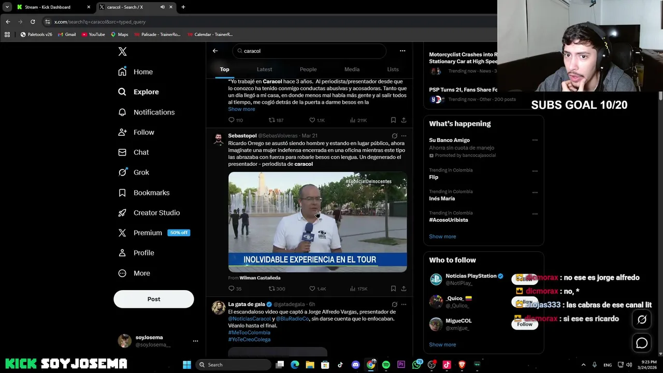Open Grok action on Sebastopol tweet

point(395,136)
